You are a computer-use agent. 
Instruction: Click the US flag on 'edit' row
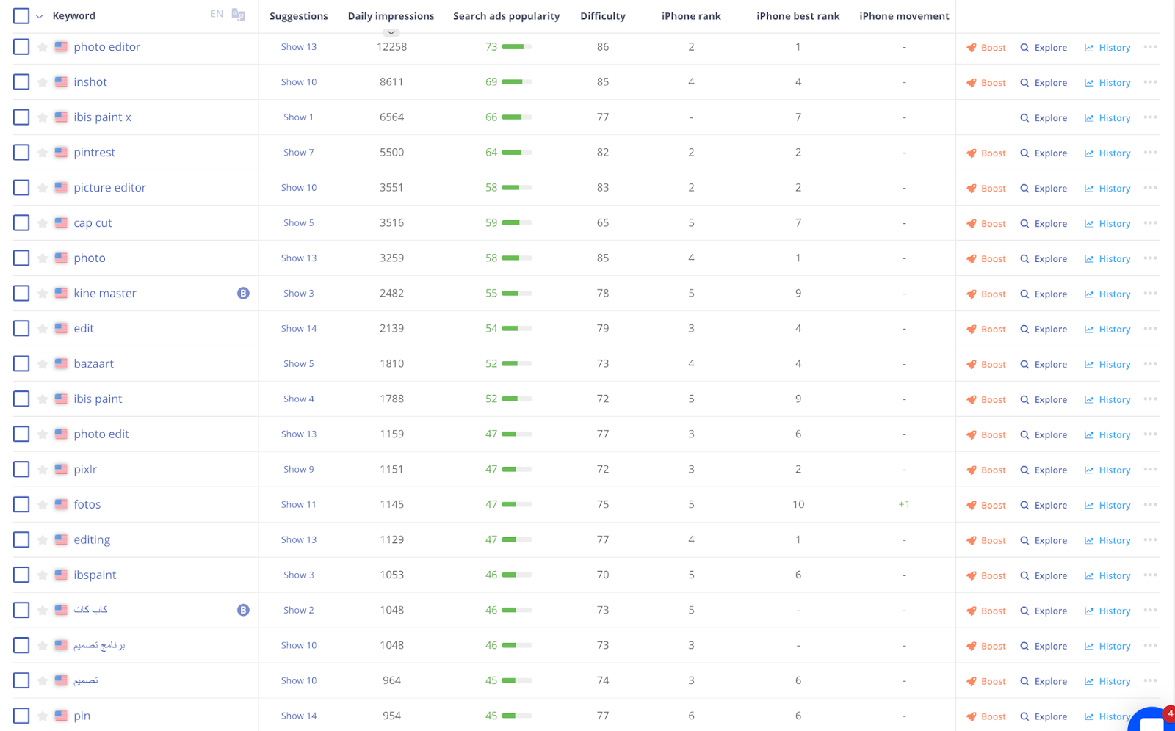(61, 328)
